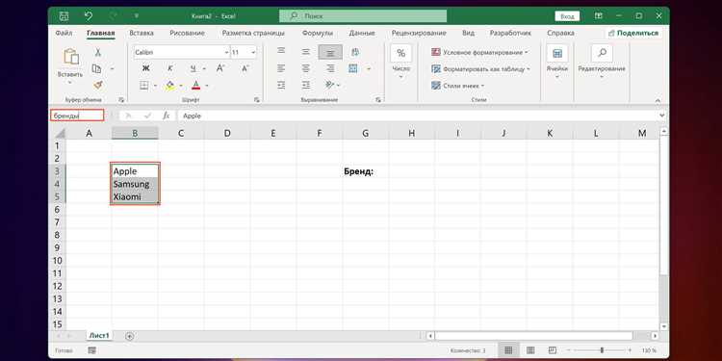The width and height of the screenshot is (722, 361).
Task: Switch to the Данные tab
Action: [x=362, y=33]
